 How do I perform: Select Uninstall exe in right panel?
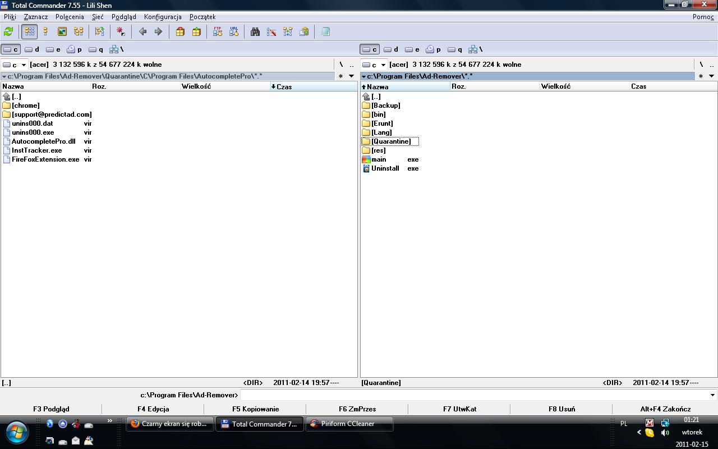tap(390, 168)
